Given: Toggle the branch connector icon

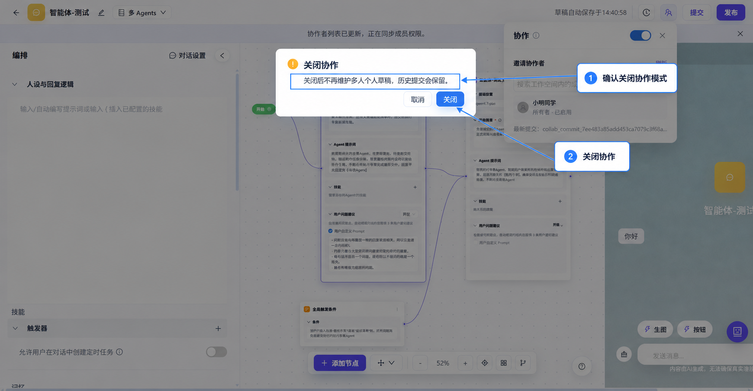Looking at the screenshot, I should [523, 363].
